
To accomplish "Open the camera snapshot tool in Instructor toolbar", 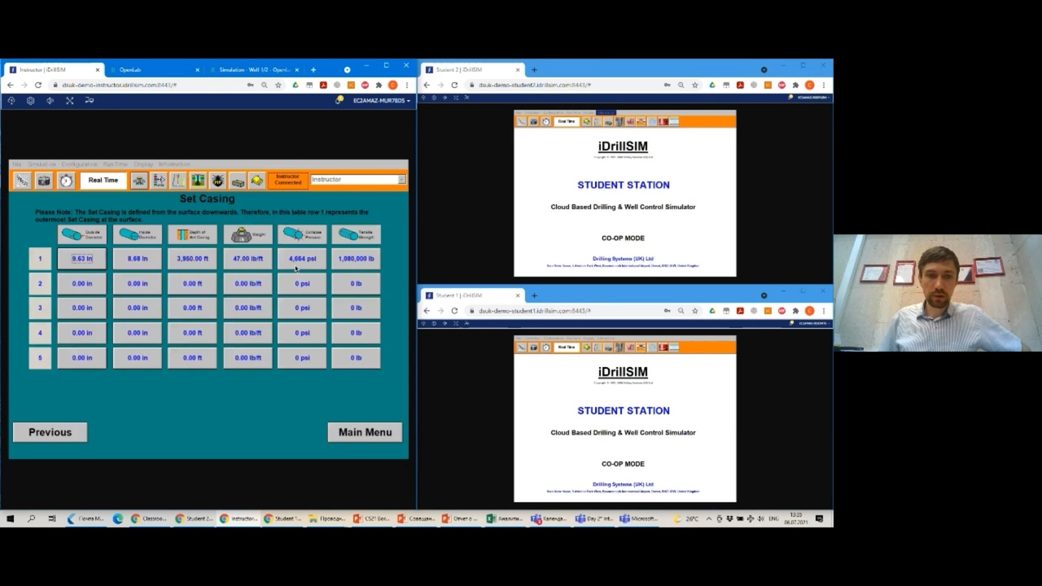I will tap(44, 181).
